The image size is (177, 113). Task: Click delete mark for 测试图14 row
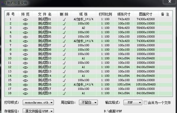[x=64, y=76]
